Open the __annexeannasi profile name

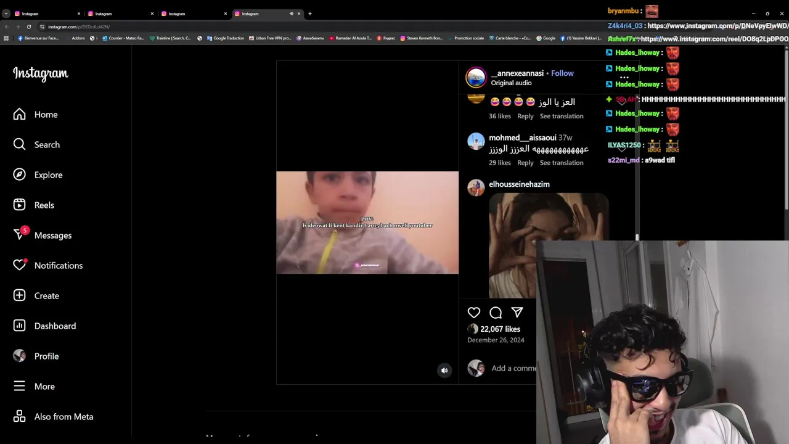(517, 73)
